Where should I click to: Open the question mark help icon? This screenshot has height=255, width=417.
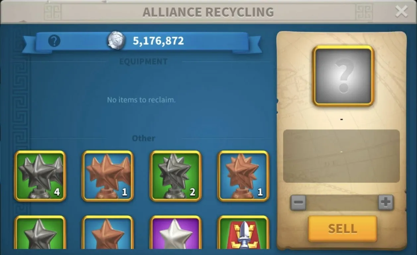54,41
